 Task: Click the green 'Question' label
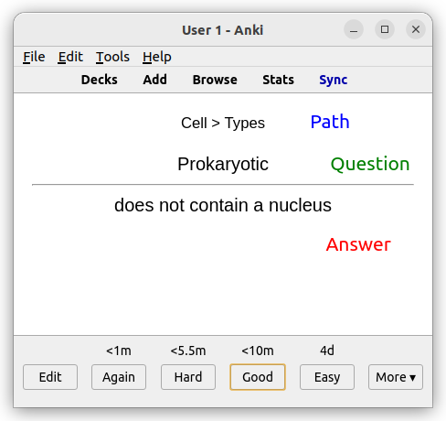[370, 164]
